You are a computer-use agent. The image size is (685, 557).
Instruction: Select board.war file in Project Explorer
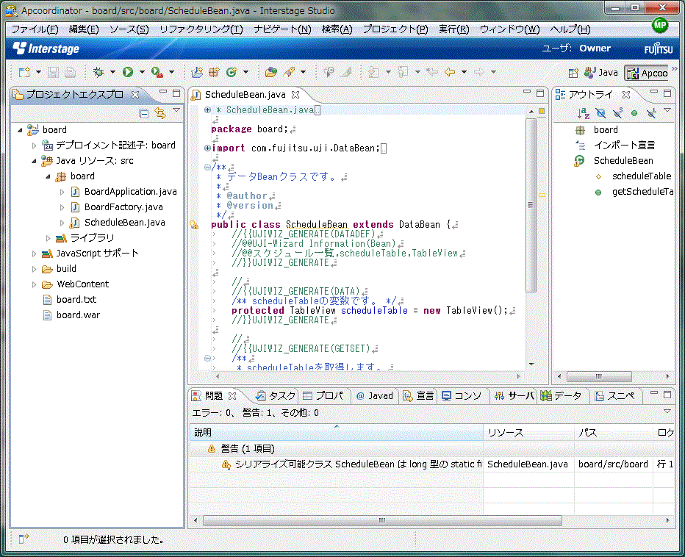[78, 315]
